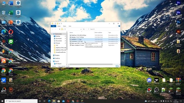
Task: Open Word desktop shortcut
Action: (x=11, y=4)
